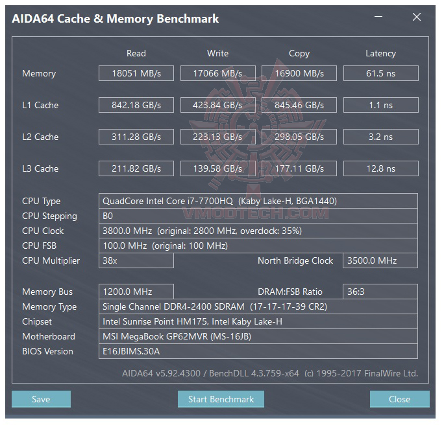Click the Save button
Viewport: 444px width, 425px height.
[x=41, y=398]
